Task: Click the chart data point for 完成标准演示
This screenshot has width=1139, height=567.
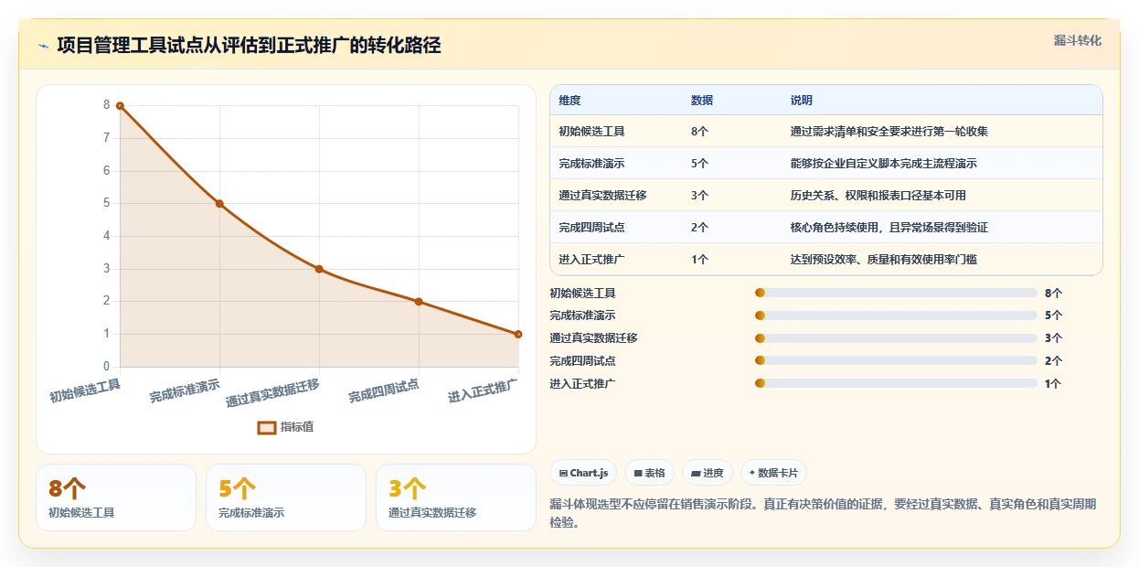Action: tap(219, 204)
